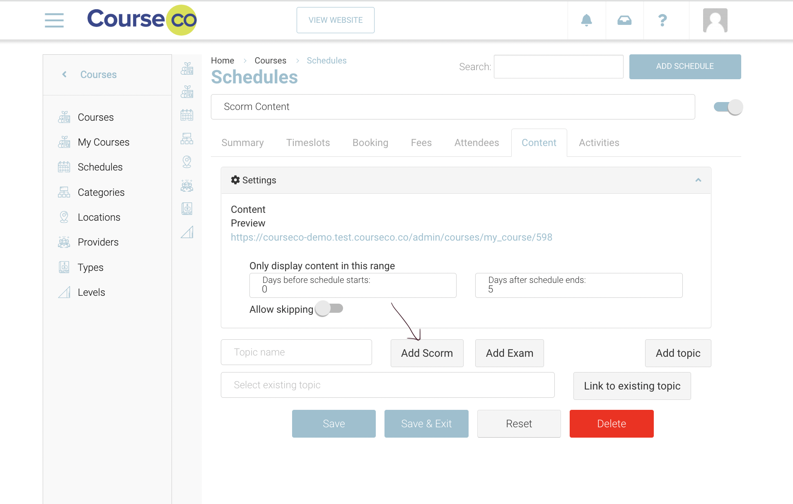The height and width of the screenshot is (504, 793).
Task: Open Providers in the sidebar
Action: click(x=98, y=242)
